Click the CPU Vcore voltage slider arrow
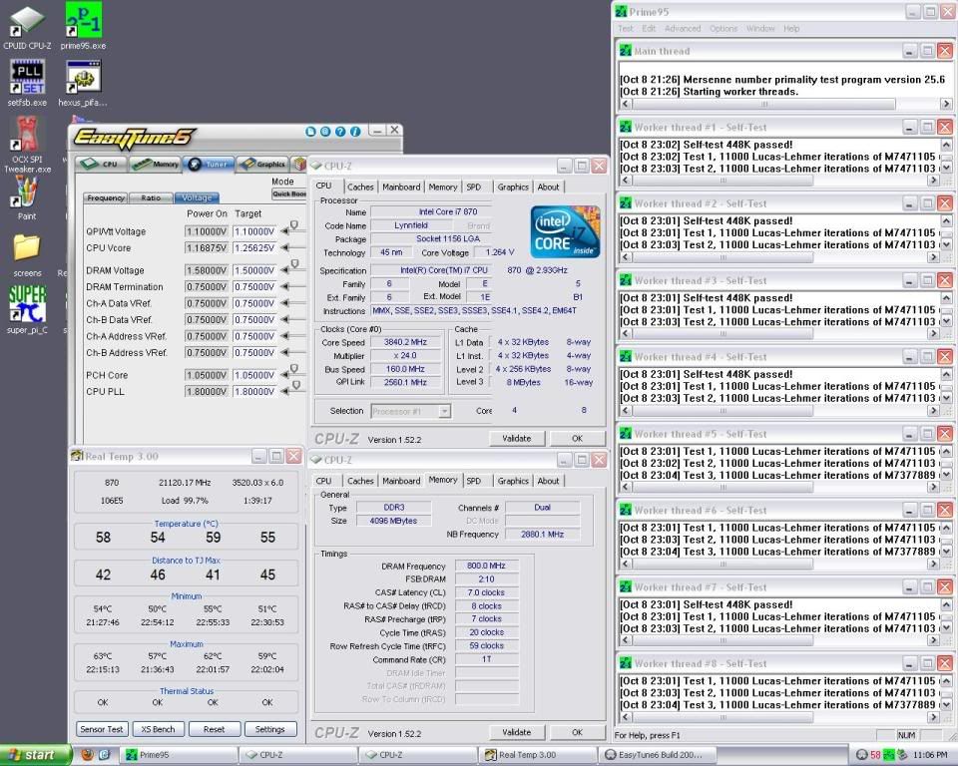Image resolution: width=958 pixels, height=766 pixels. tap(284, 248)
